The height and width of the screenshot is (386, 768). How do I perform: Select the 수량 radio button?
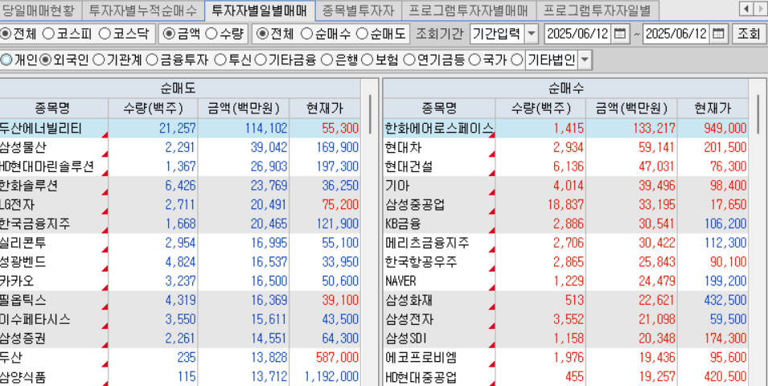click(x=211, y=33)
